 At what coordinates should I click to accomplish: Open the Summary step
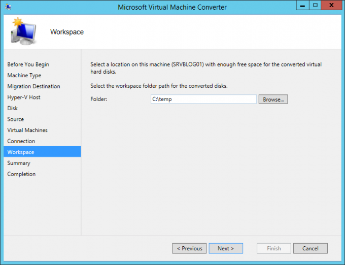click(19, 163)
